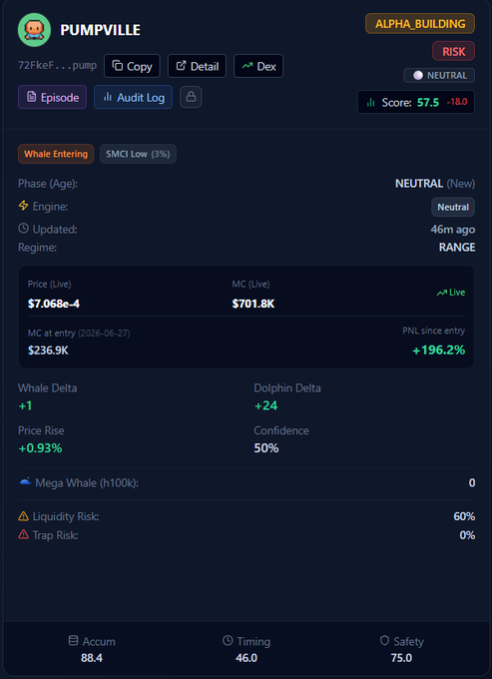Click the PUMPVILLE token avatar image
The width and height of the screenshot is (492, 679).
pyautogui.click(x=34, y=30)
